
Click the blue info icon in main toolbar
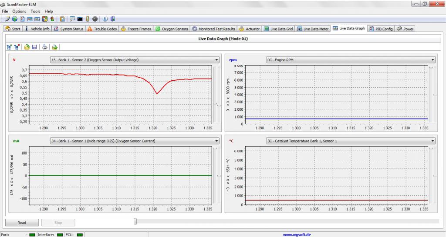click(105, 19)
